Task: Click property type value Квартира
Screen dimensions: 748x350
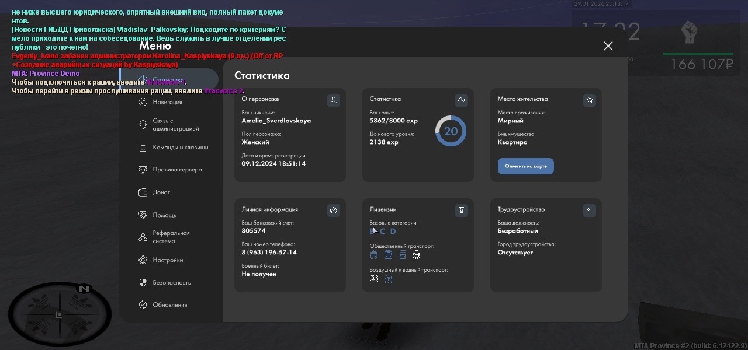Action: tap(512, 142)
